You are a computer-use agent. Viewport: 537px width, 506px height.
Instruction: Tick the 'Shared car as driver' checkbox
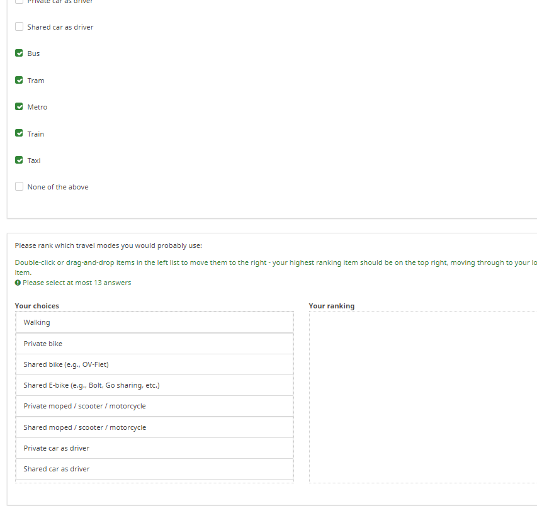pos(20,27)
